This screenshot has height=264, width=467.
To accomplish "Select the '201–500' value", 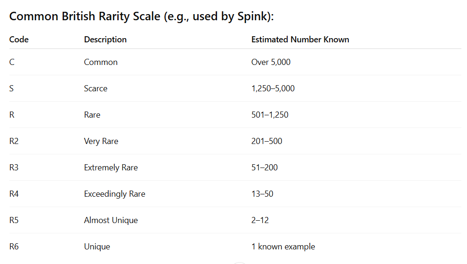I will click(x=266, y=141).
